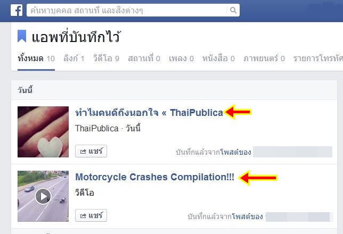This screenshot has height=234, width=343.
Task: Open the ภาพยนตร์ 0 tab
Action: pyautogui.click(x=264, y=59)
